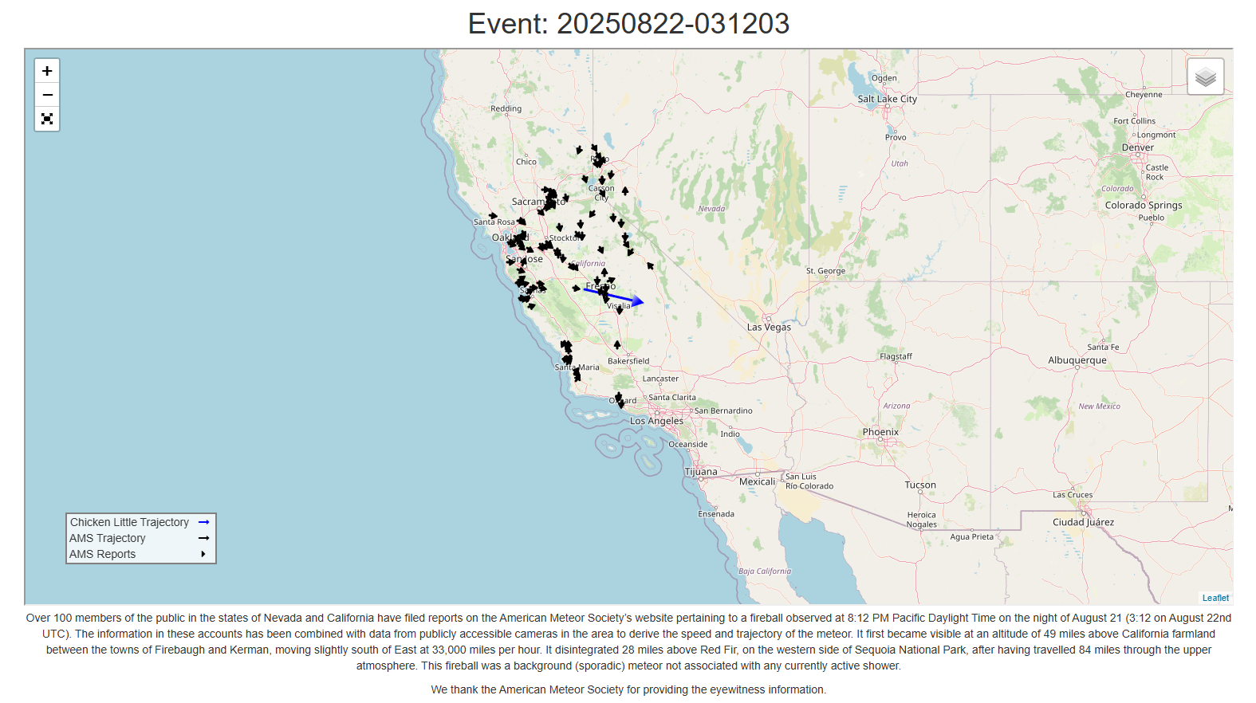Click the blue Chicken Little arrow icon in legend
This screenshot has width=1256, height=703.
(203, 522)
